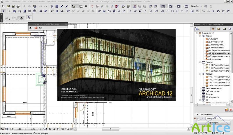The height and width of the screenshot is (135, 233).
Task: Toggle the Publisher Sets button in Navigator
Action: 230,29
